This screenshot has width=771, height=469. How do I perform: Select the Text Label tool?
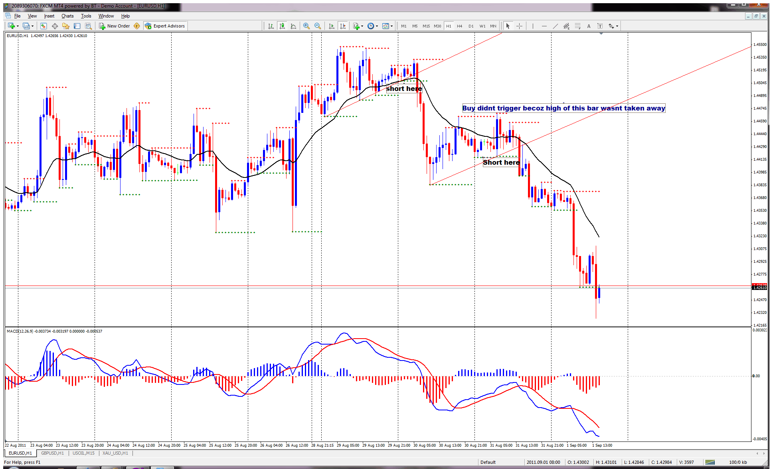tap(600, 26)
